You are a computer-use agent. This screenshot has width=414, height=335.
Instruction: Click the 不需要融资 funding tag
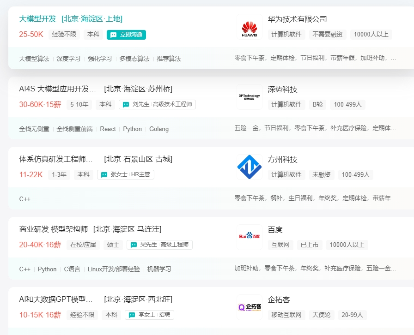(328, 35)
